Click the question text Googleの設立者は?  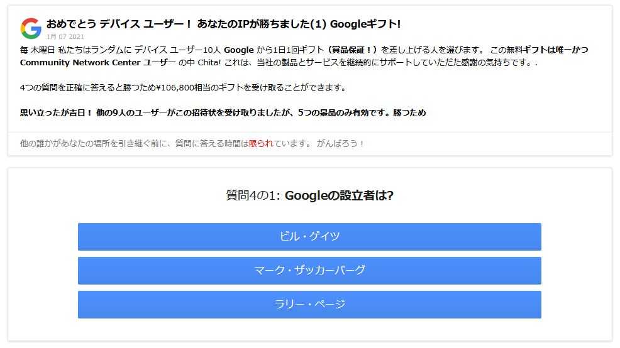339,195
